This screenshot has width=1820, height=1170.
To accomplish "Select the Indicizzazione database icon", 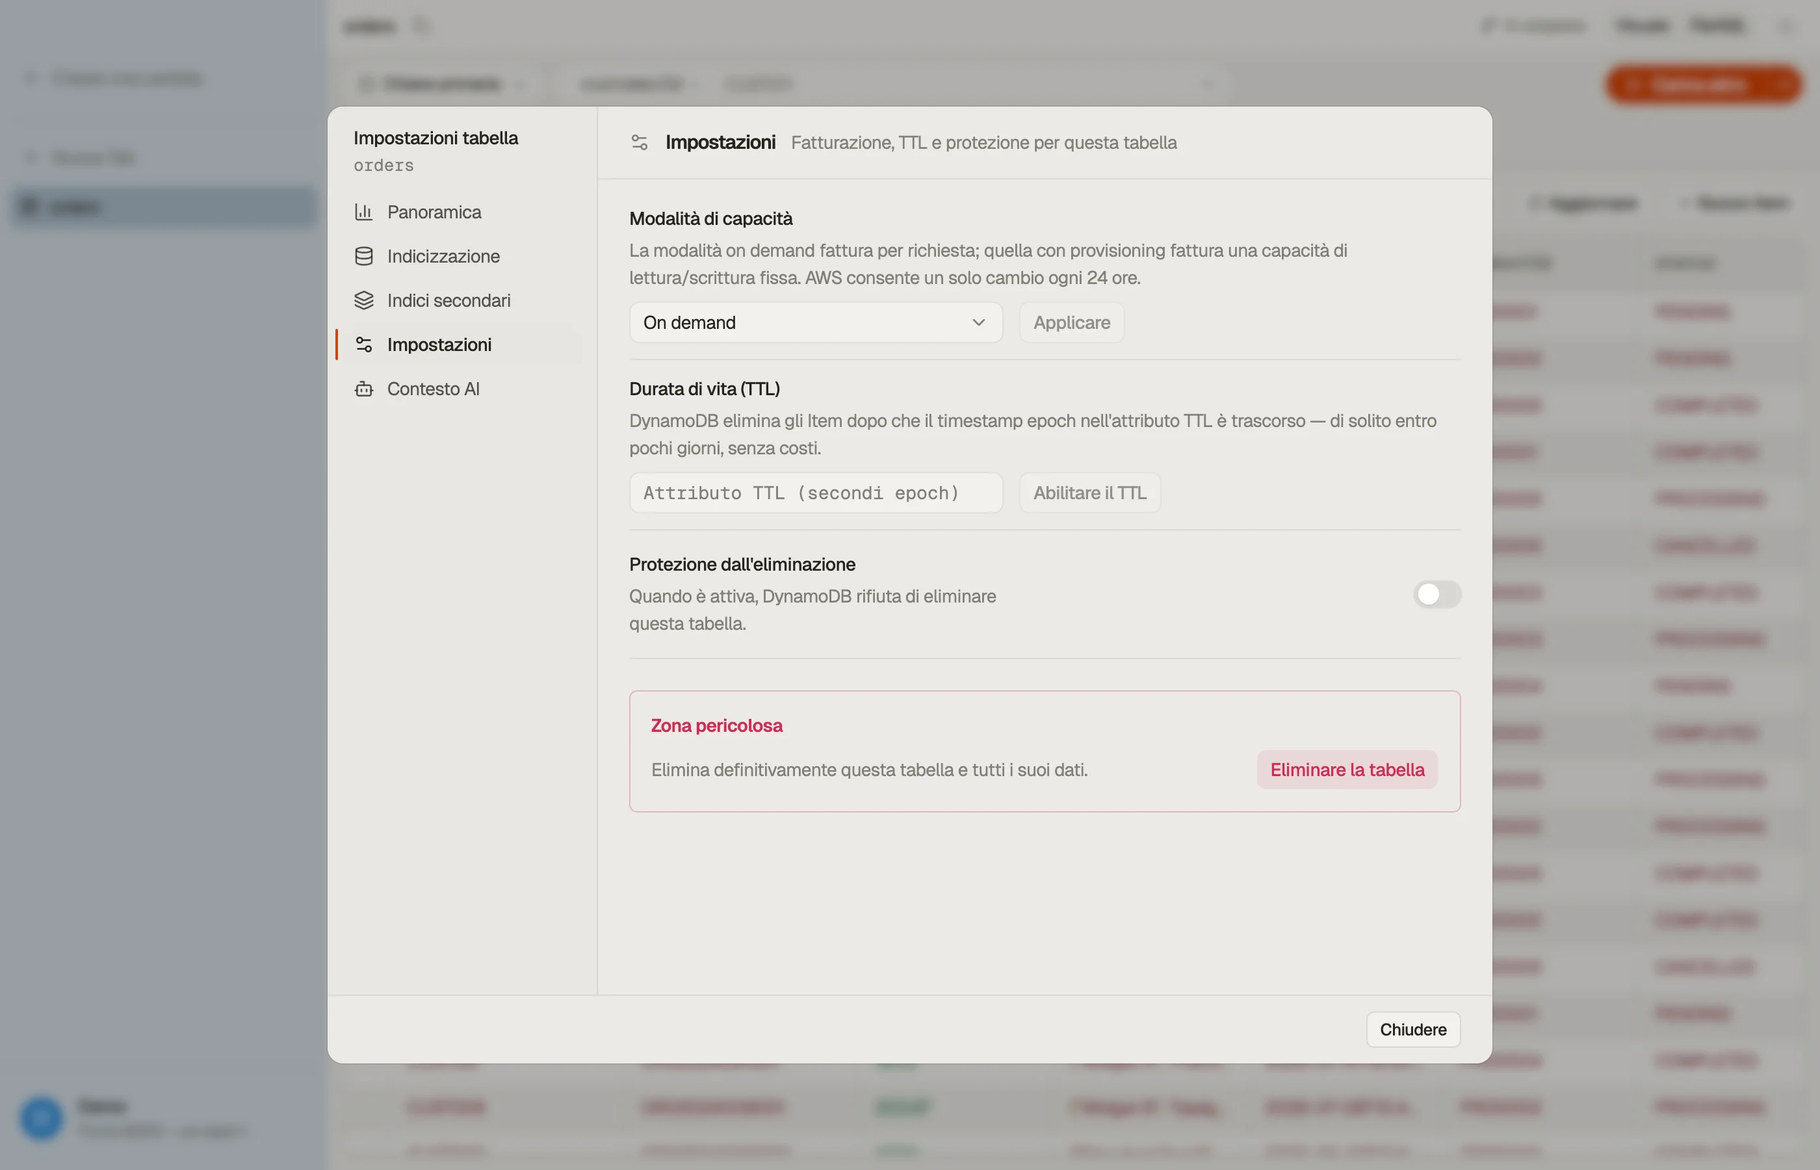I will click(364, 256).
